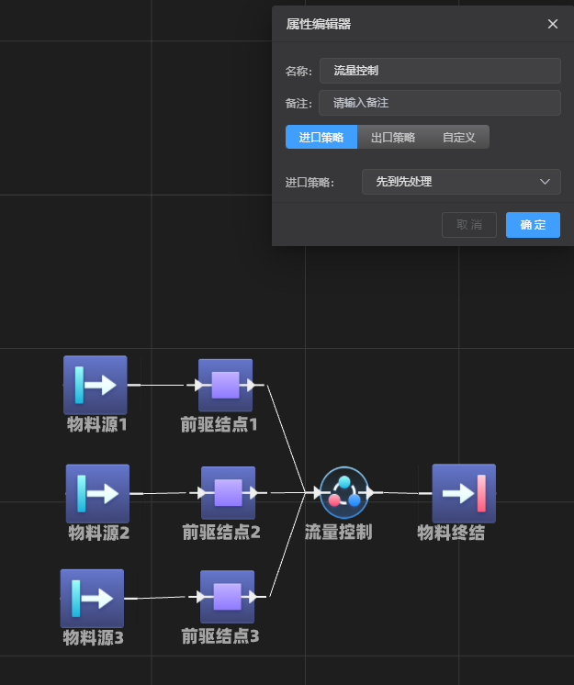Click the 前驱结点2 node icon
Screen dimensions: 574x685
[x=228, y=493]
